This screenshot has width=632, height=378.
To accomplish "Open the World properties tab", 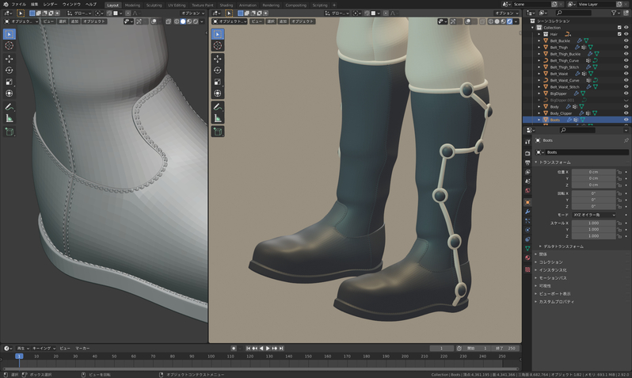I will coord(527,190).
